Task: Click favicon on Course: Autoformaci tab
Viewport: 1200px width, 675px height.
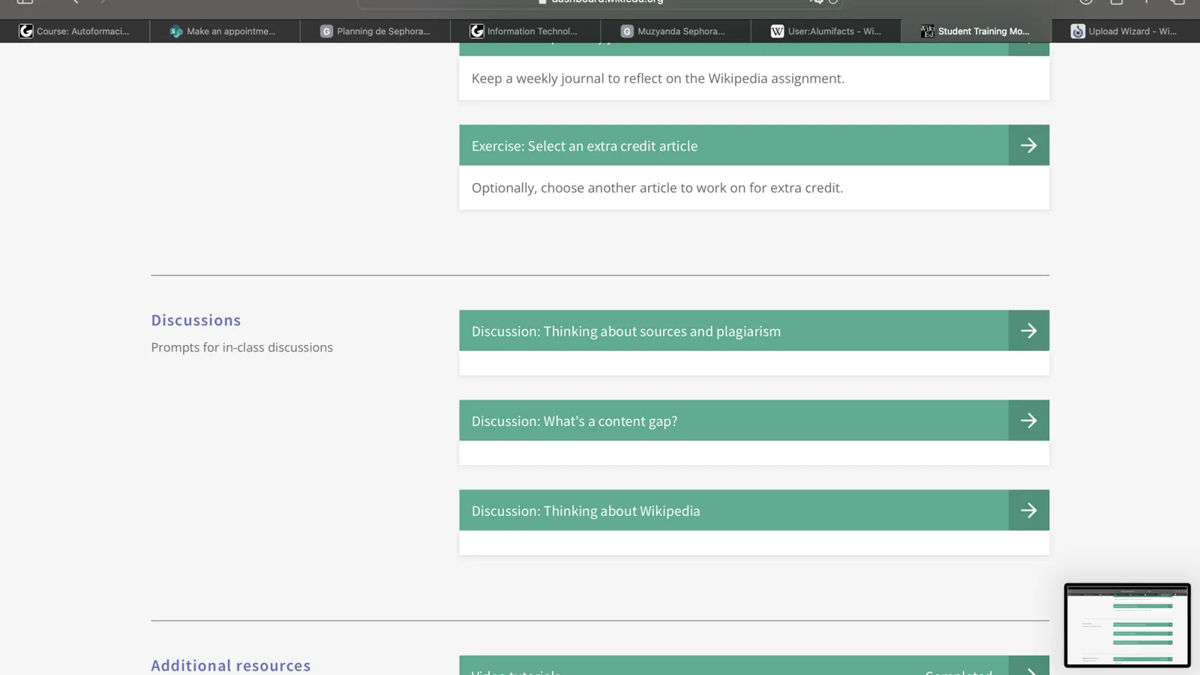Action: 26,31
